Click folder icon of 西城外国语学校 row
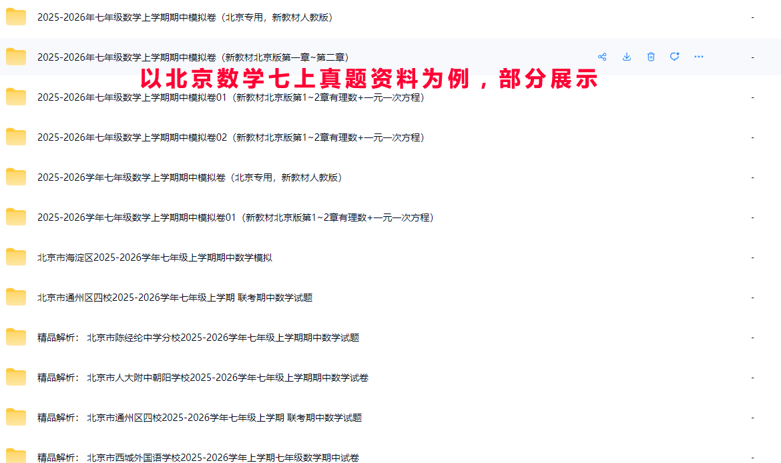The image size is (781, 463). coord(16,456)
